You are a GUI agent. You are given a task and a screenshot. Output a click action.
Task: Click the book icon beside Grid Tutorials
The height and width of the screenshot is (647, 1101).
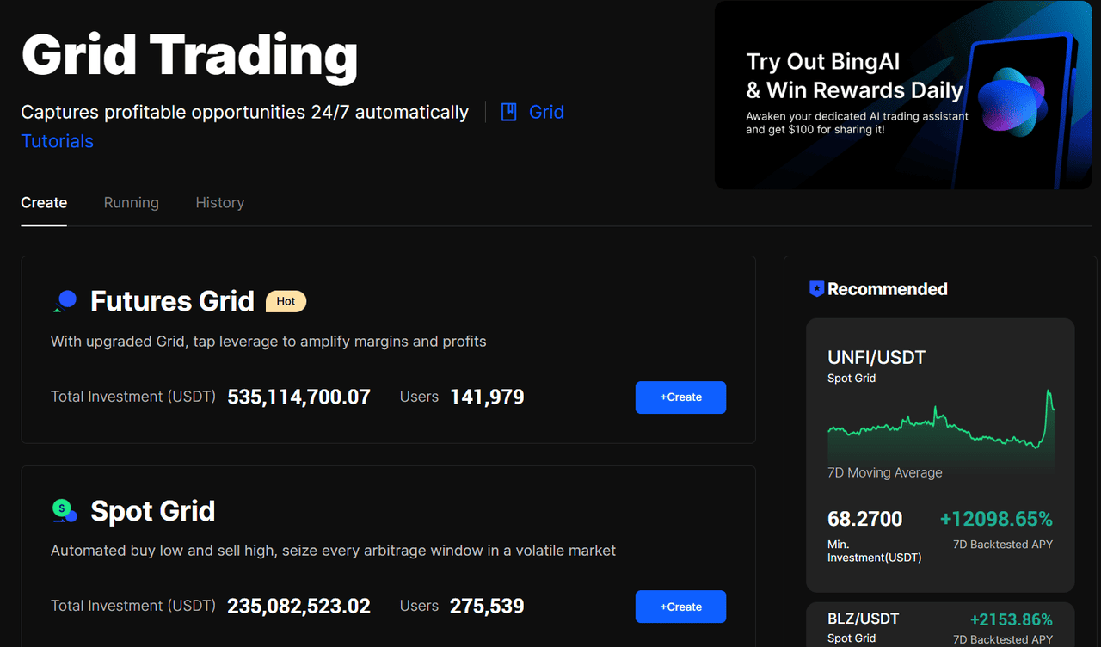(x=508, y=112)
